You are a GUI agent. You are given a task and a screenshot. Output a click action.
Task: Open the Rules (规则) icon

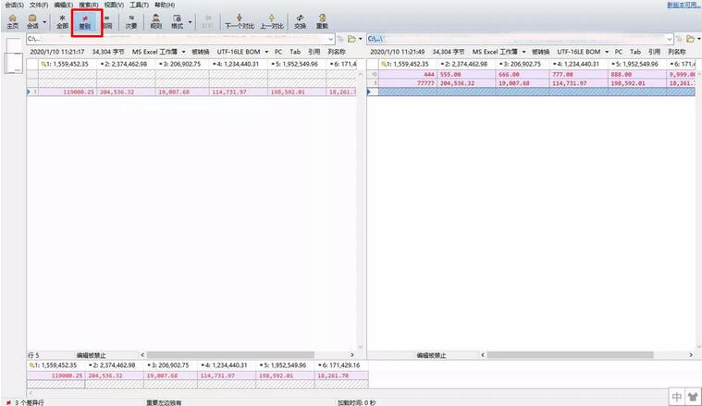[154, 20]
